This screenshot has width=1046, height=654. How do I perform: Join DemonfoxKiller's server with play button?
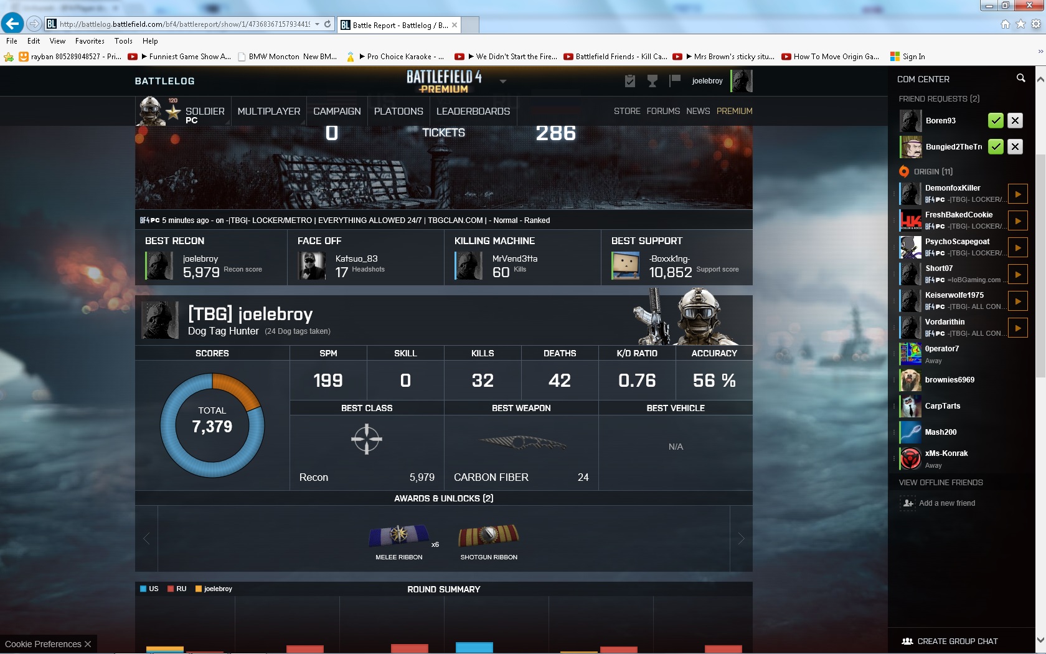[1018, 194]
